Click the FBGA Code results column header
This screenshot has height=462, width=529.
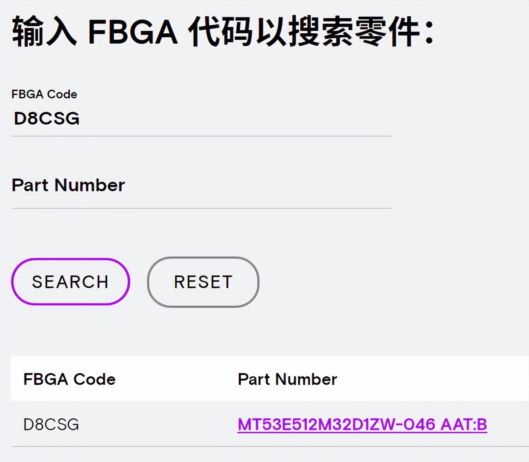pos(70,379)
